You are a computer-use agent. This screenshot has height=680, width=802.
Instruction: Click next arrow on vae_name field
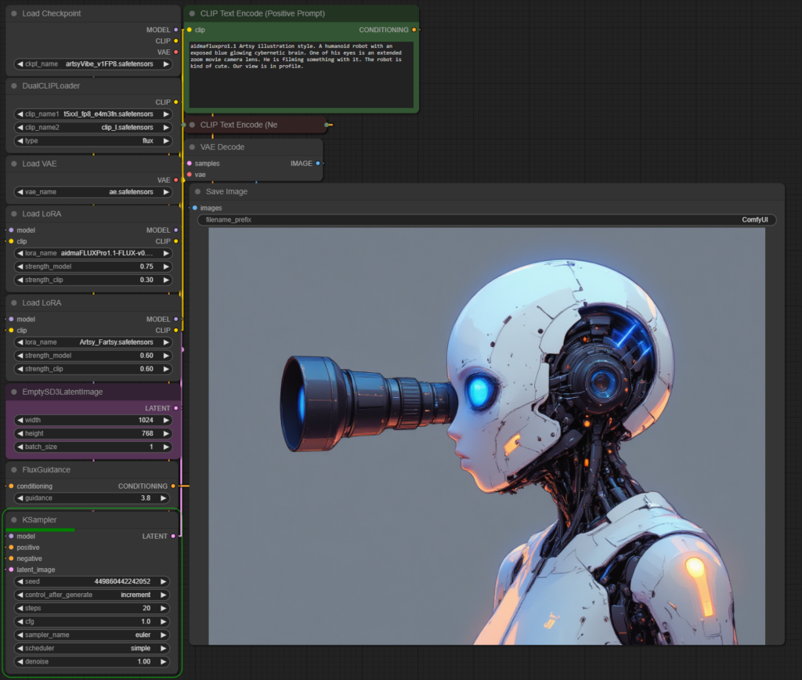pyautogui.click(x=166, y=193)
